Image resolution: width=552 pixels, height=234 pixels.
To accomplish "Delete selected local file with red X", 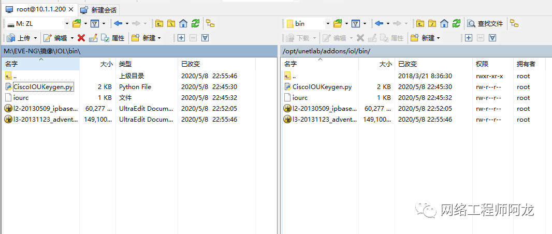I will (81, 38).
